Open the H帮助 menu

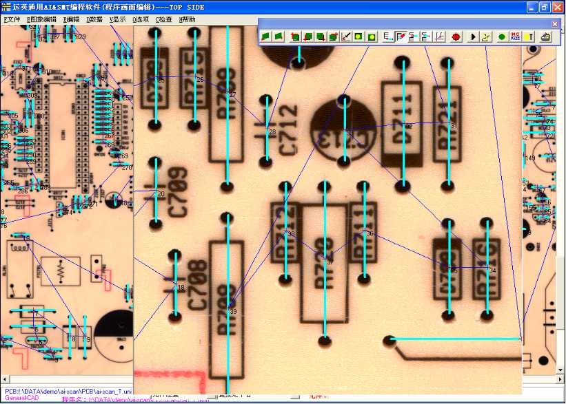coord(188,19)
